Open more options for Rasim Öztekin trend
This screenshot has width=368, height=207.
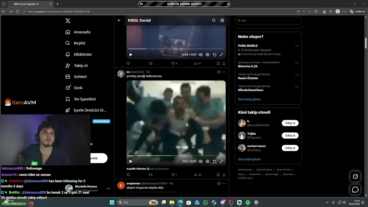[297, 75]
